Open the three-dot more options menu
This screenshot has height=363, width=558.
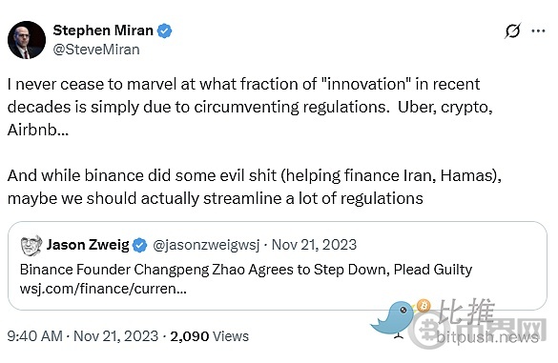538,30
